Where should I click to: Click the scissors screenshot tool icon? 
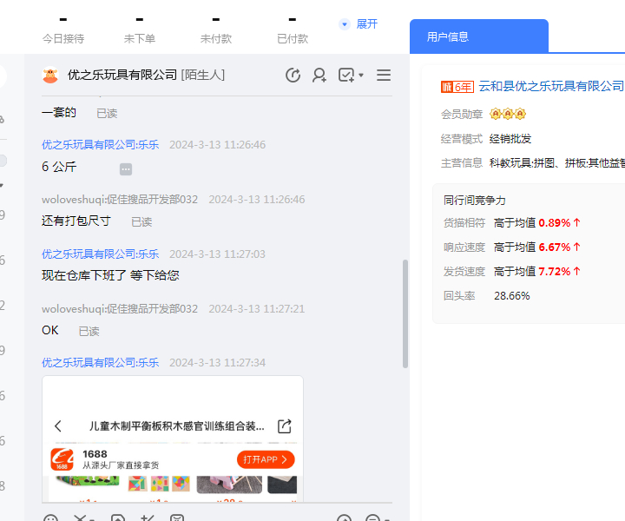click(x=82, y=519)
